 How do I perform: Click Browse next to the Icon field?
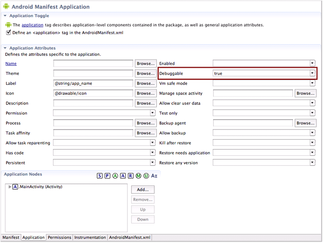[146, 93]
